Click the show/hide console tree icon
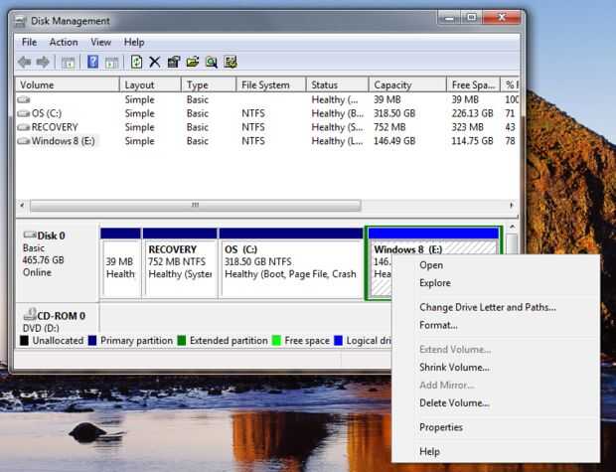 69,62
